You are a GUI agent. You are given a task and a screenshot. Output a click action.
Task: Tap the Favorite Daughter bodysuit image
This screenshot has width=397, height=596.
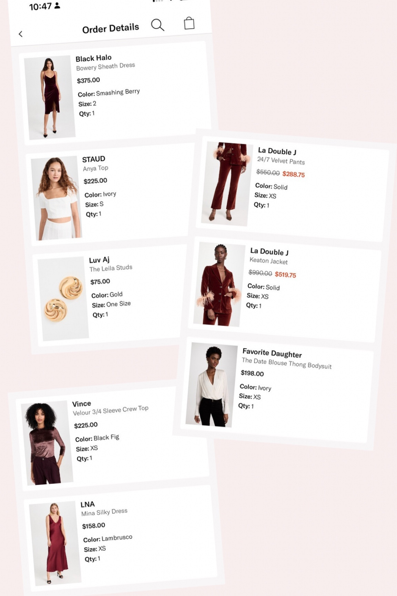pos(212,385)
